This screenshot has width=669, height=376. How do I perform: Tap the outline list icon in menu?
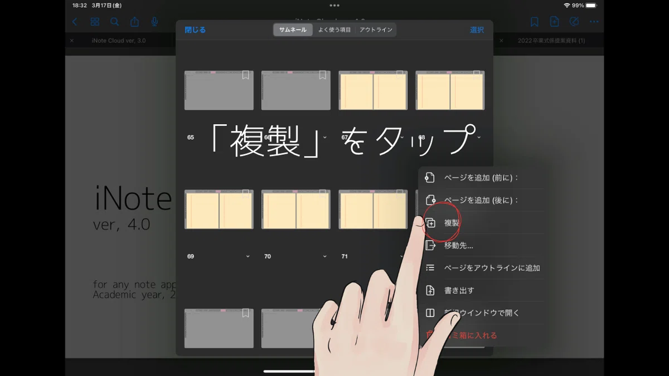pyautogui.click(x=430, y=268)
